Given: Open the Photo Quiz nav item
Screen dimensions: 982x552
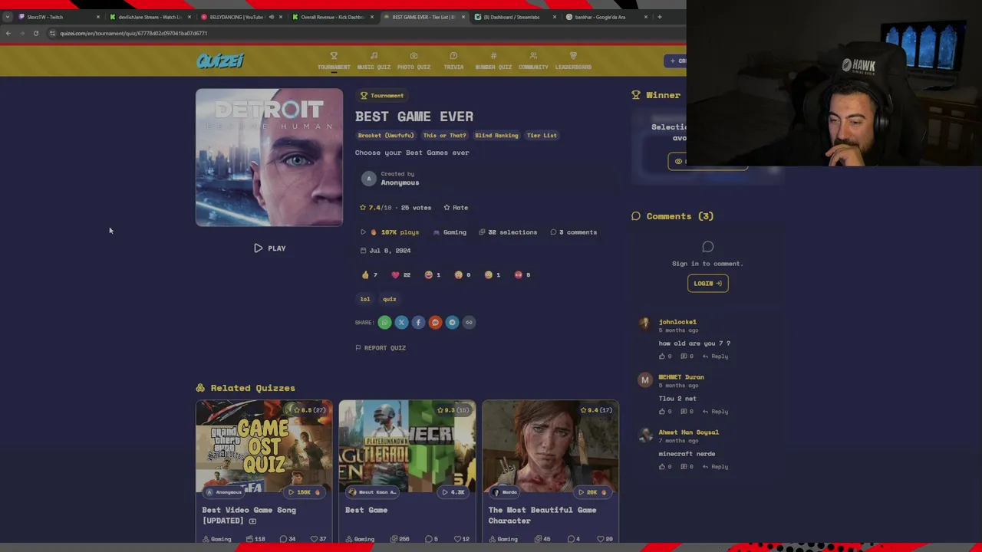Looking at the screenshot, I should [x=414, y=61].
